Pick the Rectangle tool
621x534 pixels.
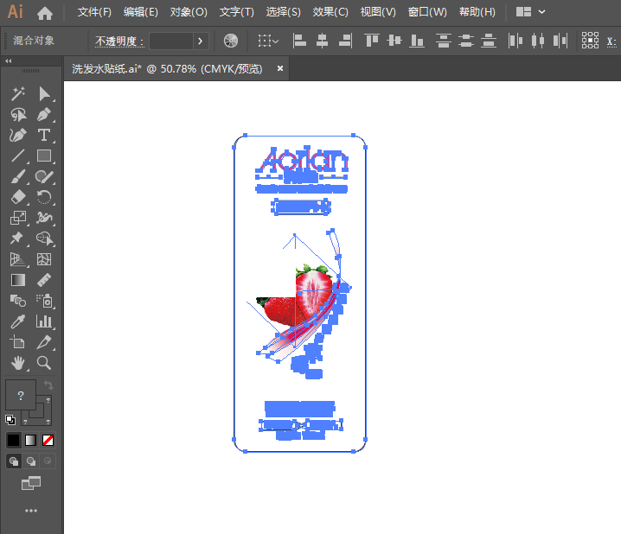coord(44,156)
